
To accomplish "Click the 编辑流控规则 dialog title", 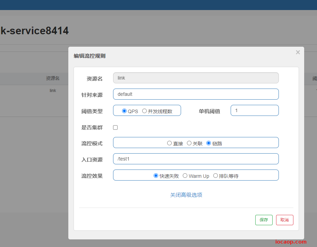I will coord(89,56).
